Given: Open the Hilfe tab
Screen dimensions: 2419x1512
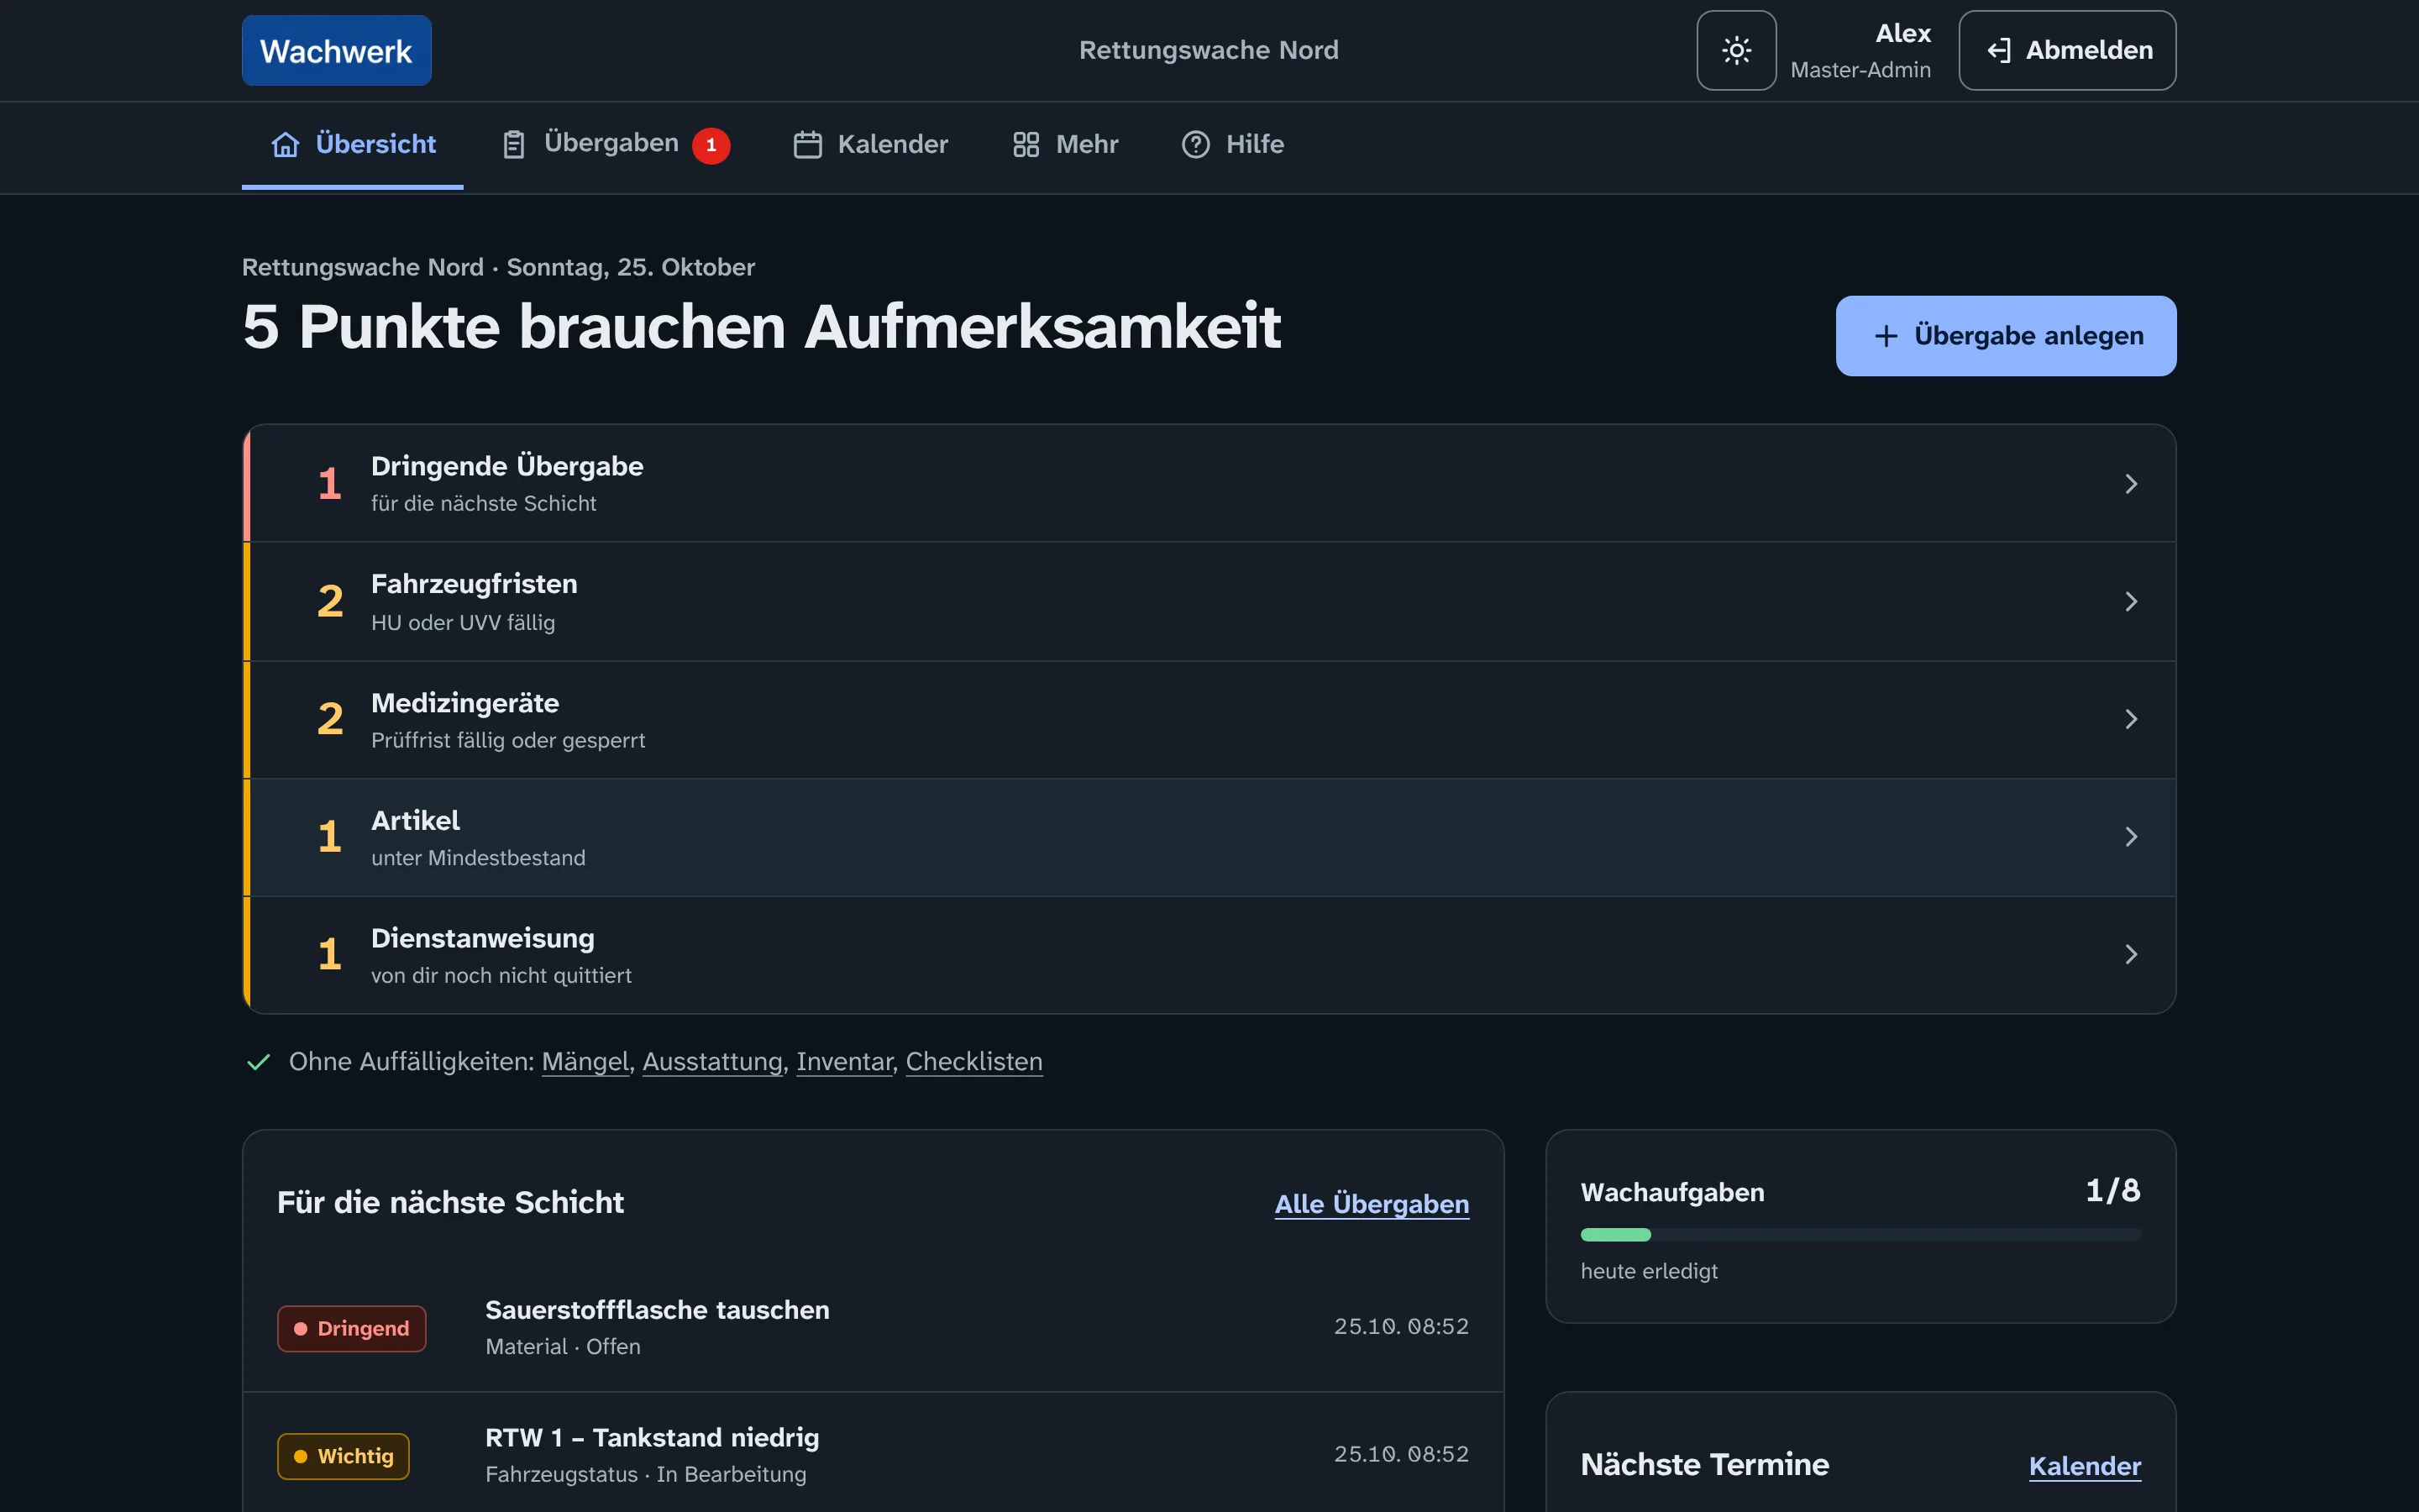Looking at the screenshot, I should 1232,145.
